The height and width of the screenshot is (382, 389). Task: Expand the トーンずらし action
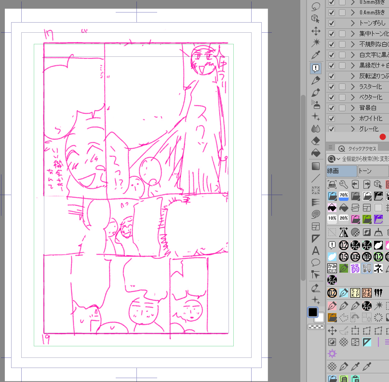point(353,23)
